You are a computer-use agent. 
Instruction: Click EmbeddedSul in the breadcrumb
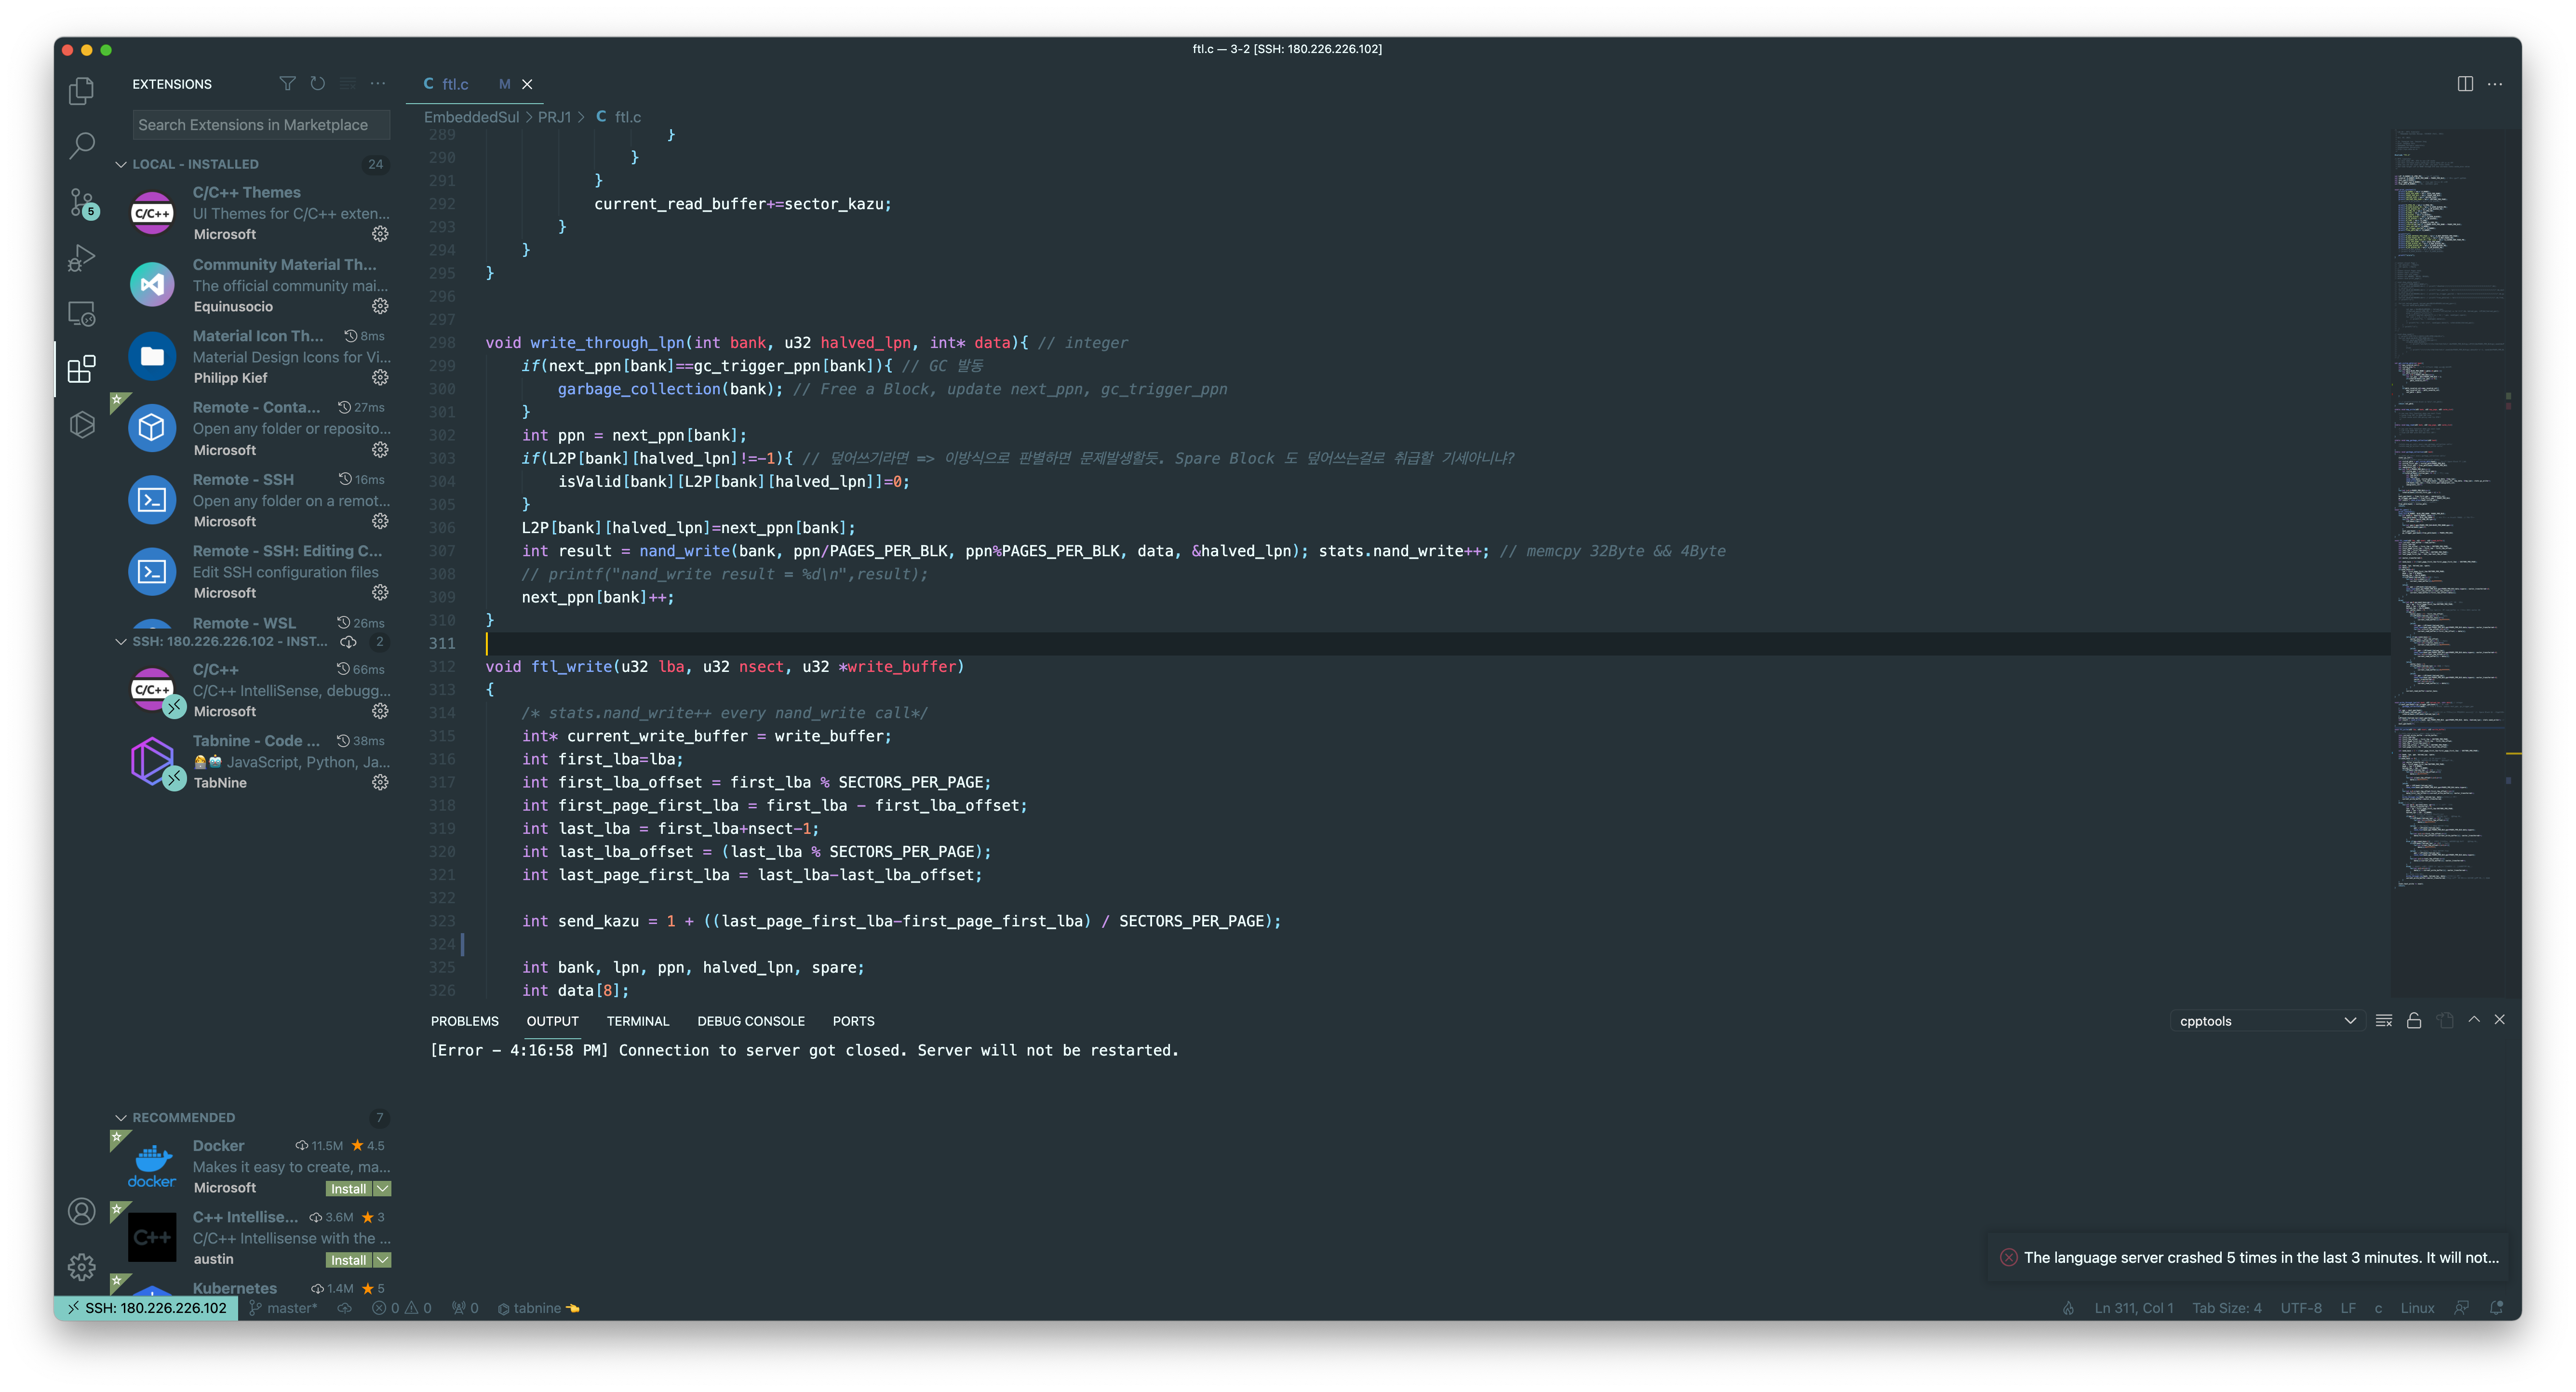click(x=471, y=117)
